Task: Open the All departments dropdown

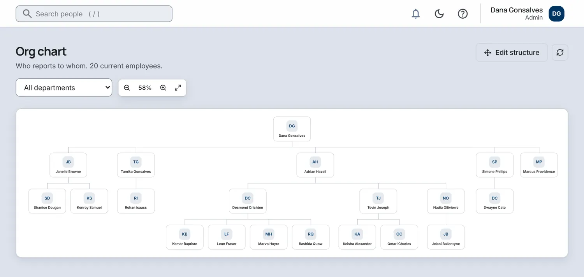Action: [x=64, y=88]
